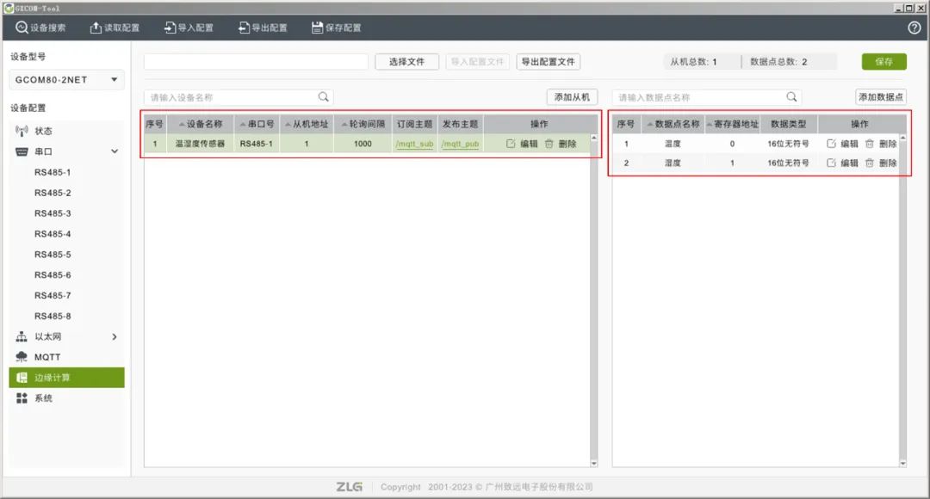Image resolution: width=930 pixels, height=499 pixels.
Task: Open the MQTT settings page
Action: (x=46, y=357)
